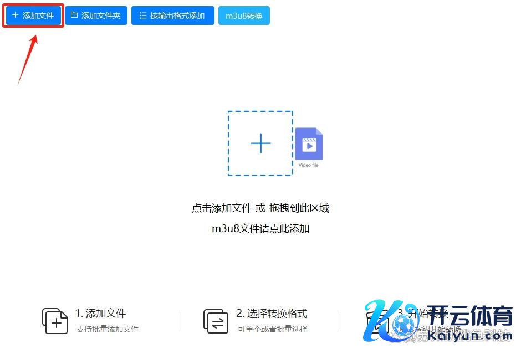
Task: Click the m3u8文件请点此添加 link
Action: tap(260, 228)
